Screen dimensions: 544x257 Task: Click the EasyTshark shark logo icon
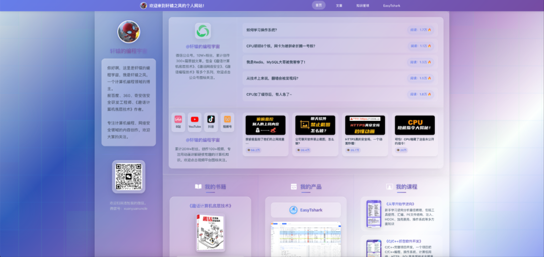coord(293,210)
